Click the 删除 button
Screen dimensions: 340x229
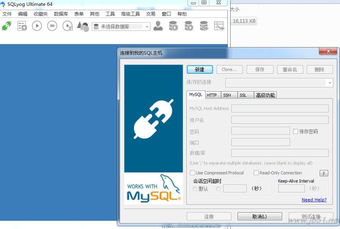(x=320, y=69)
